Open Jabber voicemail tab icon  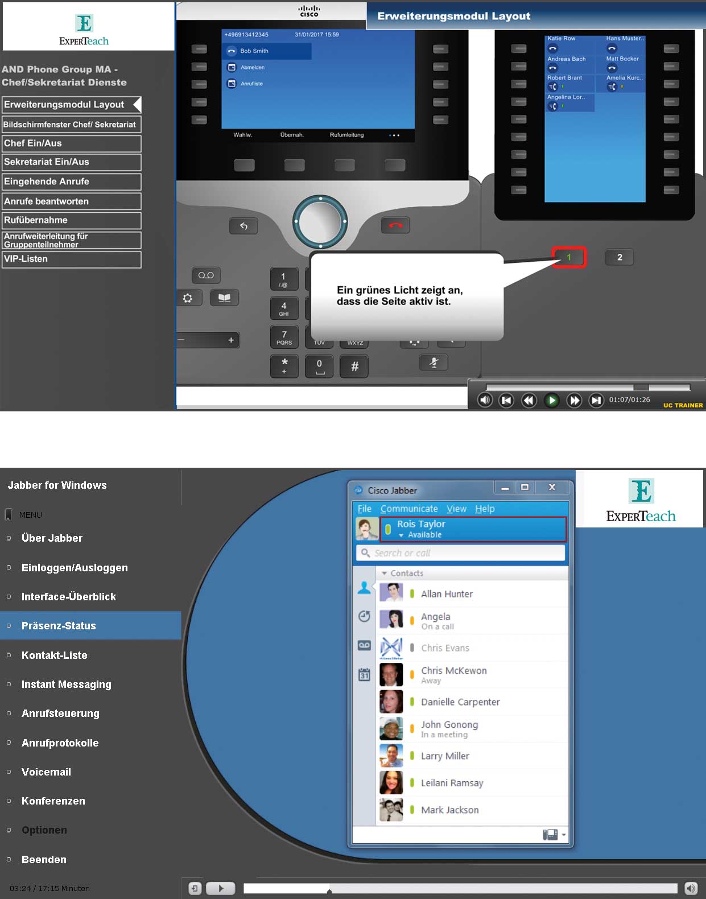[364, 645]
